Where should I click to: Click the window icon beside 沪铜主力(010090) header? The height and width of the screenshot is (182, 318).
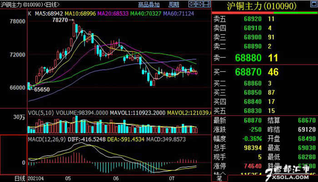tap(313, 5)
